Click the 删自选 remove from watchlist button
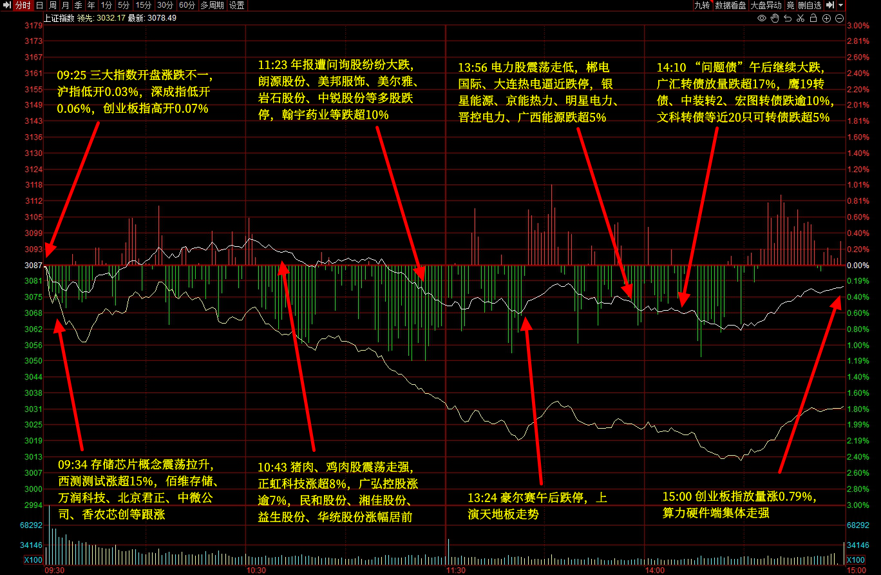Image resolution: width=881 pixels, height=575 pixels. pos(810,5)
